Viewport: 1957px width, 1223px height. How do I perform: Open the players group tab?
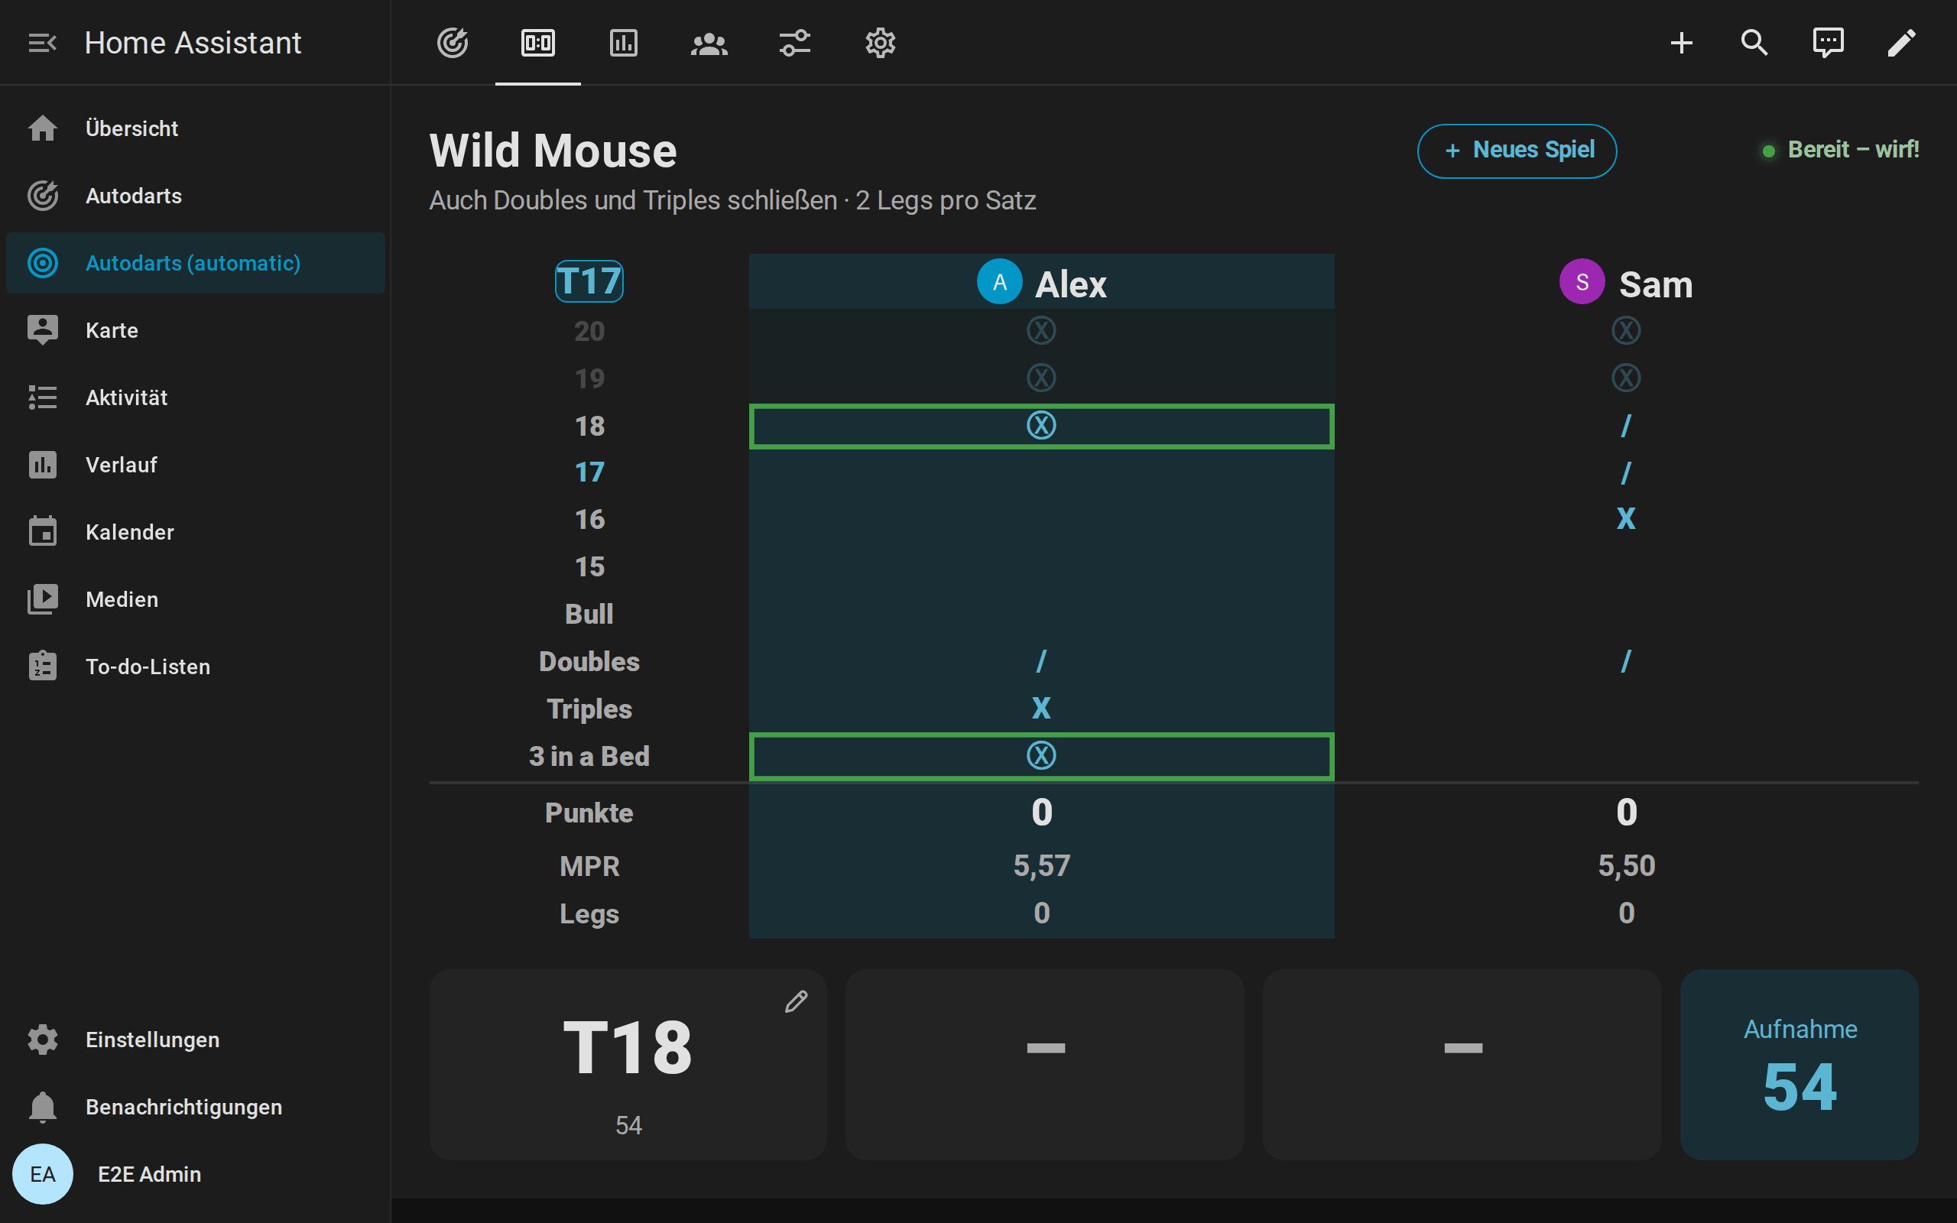click(709, 43)
